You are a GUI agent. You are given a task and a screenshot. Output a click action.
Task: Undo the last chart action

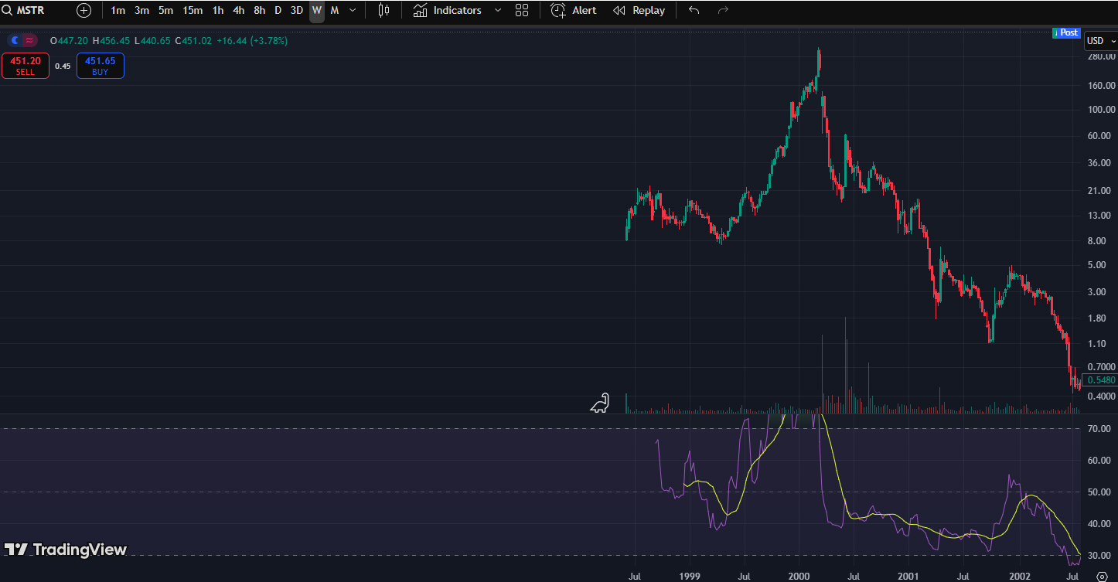point(694,11)
